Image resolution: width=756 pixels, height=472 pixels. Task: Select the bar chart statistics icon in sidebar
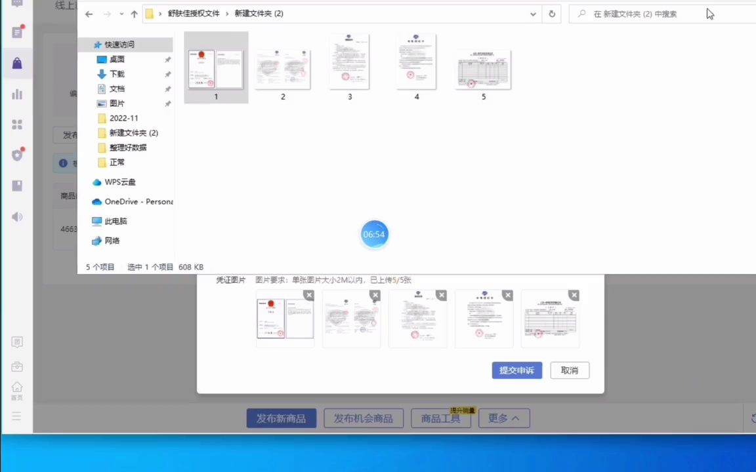point(17,94)
